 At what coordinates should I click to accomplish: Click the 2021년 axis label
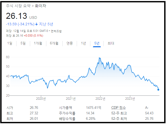[71, 99]
